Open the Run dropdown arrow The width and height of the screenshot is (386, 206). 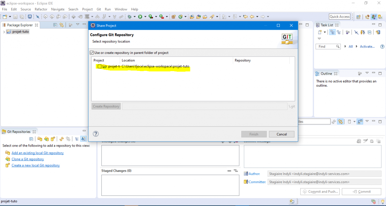pyautogui.click(x=145, y=17)
